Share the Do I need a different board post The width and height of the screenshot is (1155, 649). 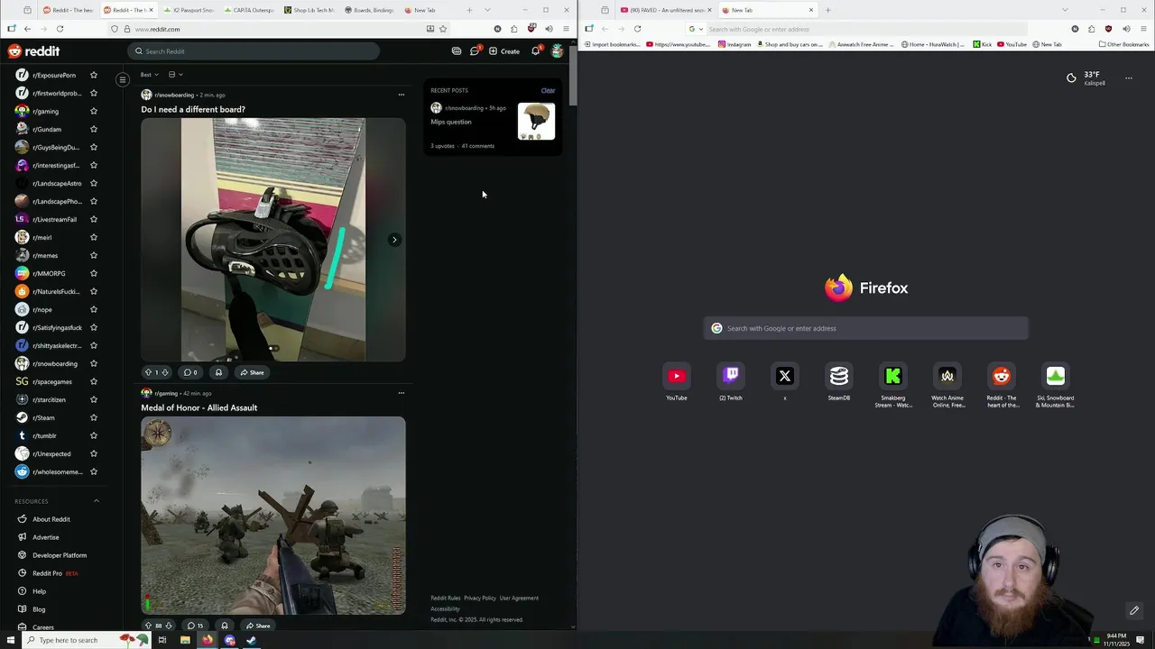(x=252, y=372)
